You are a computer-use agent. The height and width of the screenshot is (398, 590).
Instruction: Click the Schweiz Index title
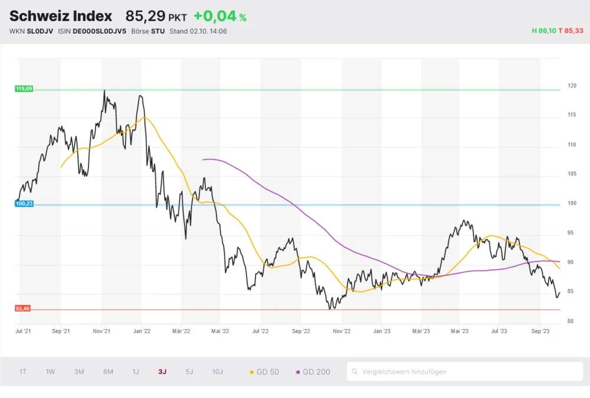pos(61,17)
